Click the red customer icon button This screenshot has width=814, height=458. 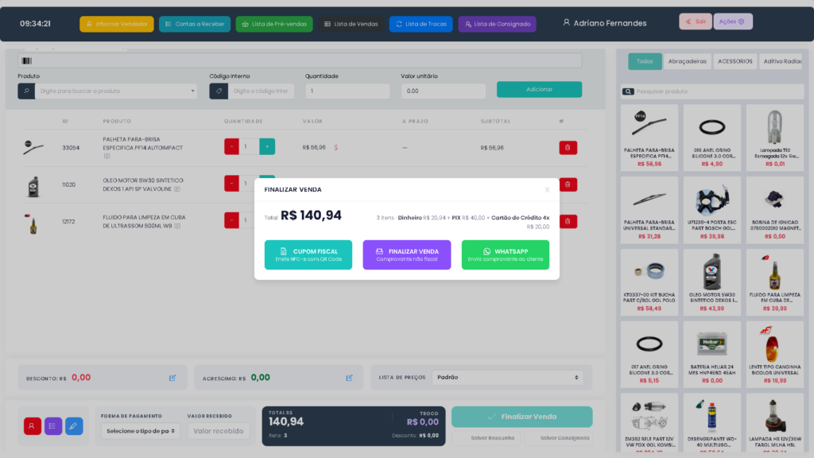pos(32,426)
